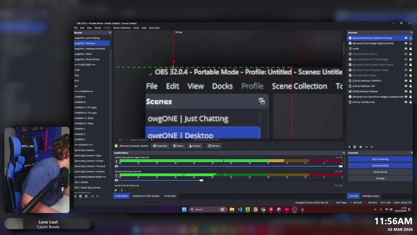Pop out the Scenes dock icon

(x=110, y=33)
